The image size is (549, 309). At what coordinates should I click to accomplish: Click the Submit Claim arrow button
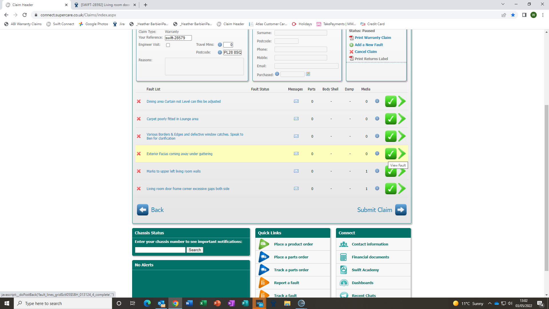point(401,210)
